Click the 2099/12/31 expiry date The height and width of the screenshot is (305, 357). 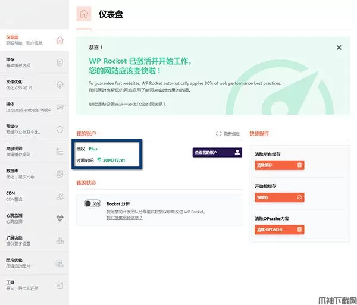pyautogui.click(x=114, y=161)
